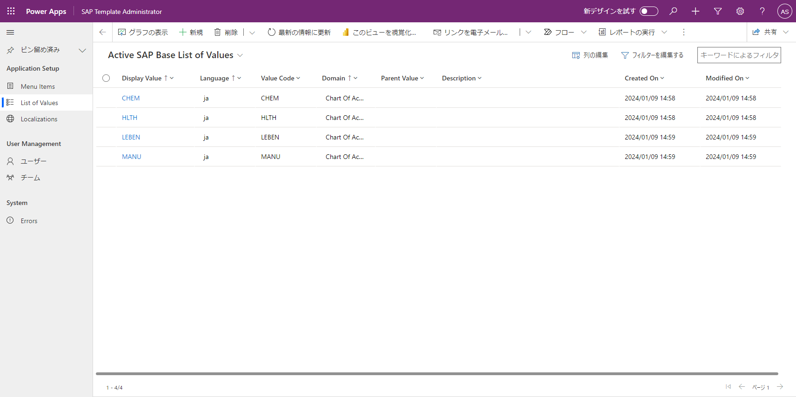Click フィルターを編集する button
This screenshot has height=397, width=796.
tap(652, 55)
